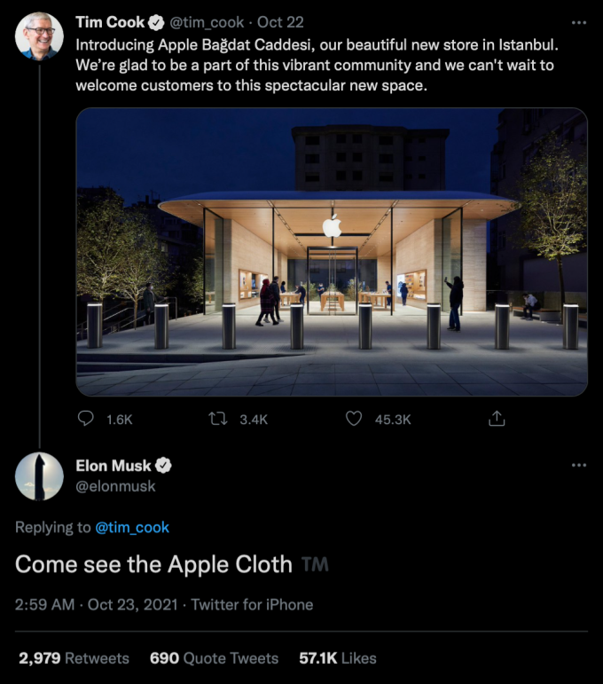Click the Tim Cook display name
This screenshot has width=603, height=684.
click(109, 21)
